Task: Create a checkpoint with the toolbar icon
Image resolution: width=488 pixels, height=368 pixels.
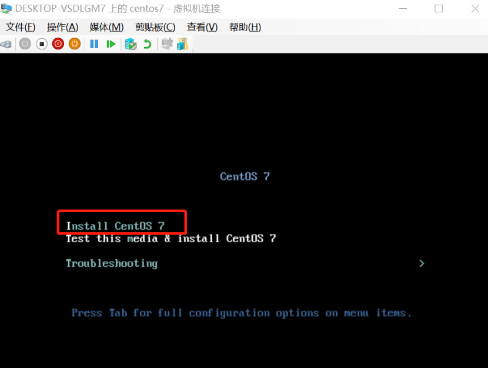Action: (x=131, y=44)
